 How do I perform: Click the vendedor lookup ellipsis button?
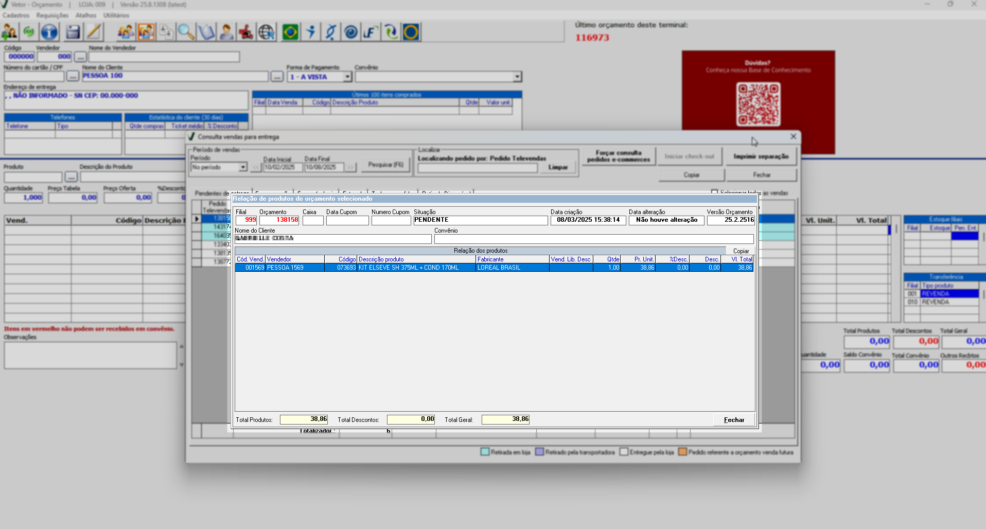(80, 57)
